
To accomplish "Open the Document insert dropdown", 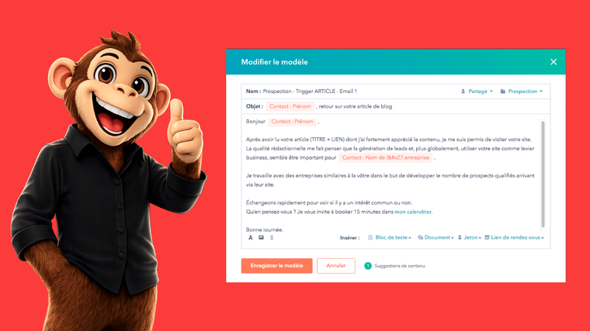I will coord(436,237).
